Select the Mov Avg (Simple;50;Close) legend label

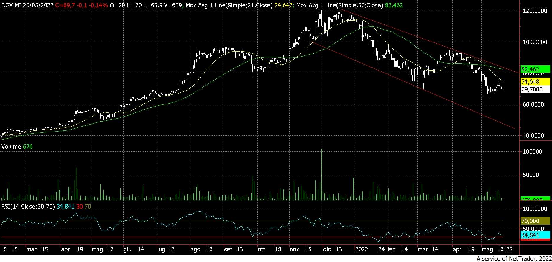tap(339, 5)
